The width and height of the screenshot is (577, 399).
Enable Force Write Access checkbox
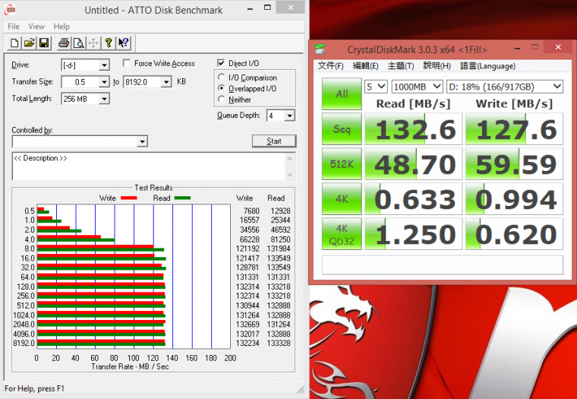point(128,64)
